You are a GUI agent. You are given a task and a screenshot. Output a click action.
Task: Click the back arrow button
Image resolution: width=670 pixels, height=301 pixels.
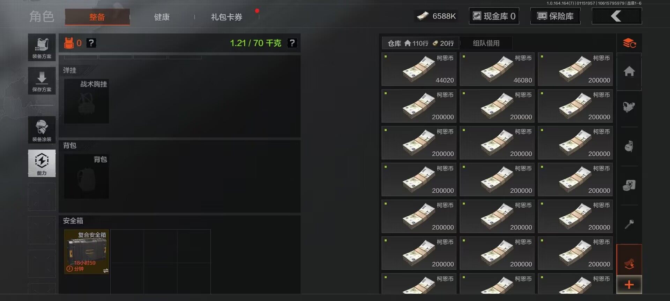pyautogui.click(x=617, y=16)
